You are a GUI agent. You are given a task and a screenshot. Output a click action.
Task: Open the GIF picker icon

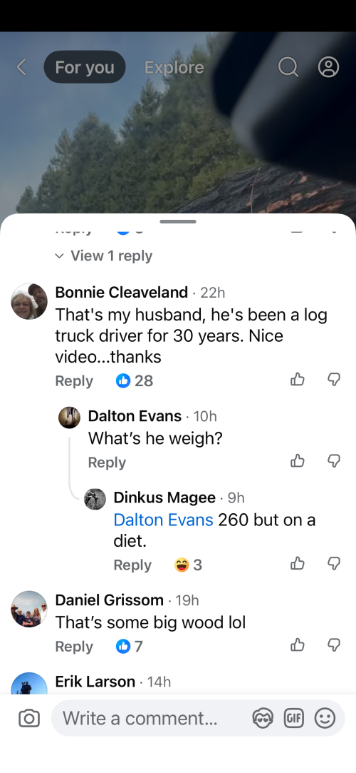click(293, 718)
